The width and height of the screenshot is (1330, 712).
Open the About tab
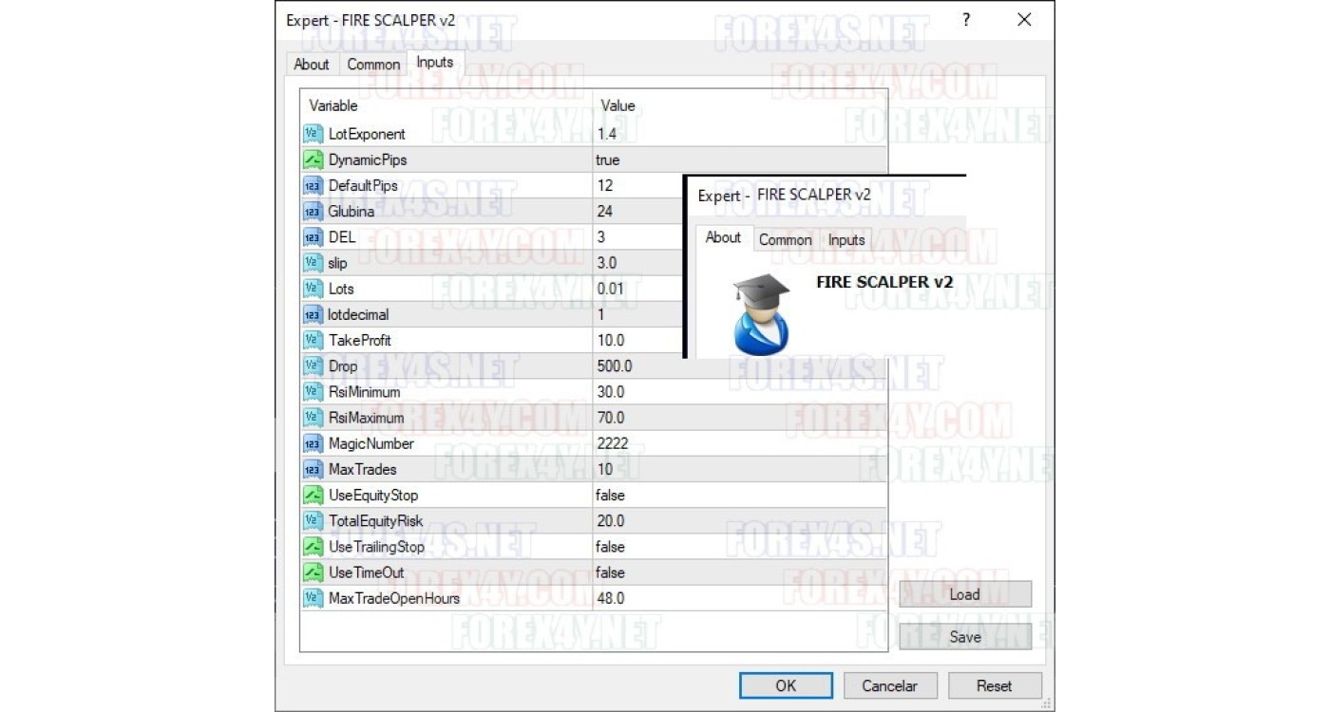[311, 64]
